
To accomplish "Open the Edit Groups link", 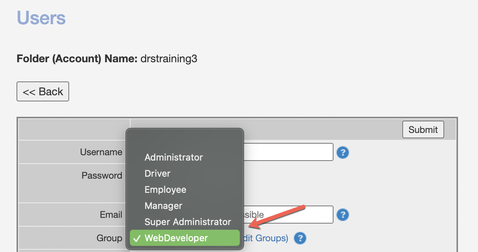I will (265, 238).
